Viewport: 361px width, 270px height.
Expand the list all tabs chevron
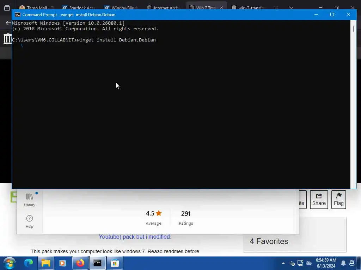(x=291, y=8)
